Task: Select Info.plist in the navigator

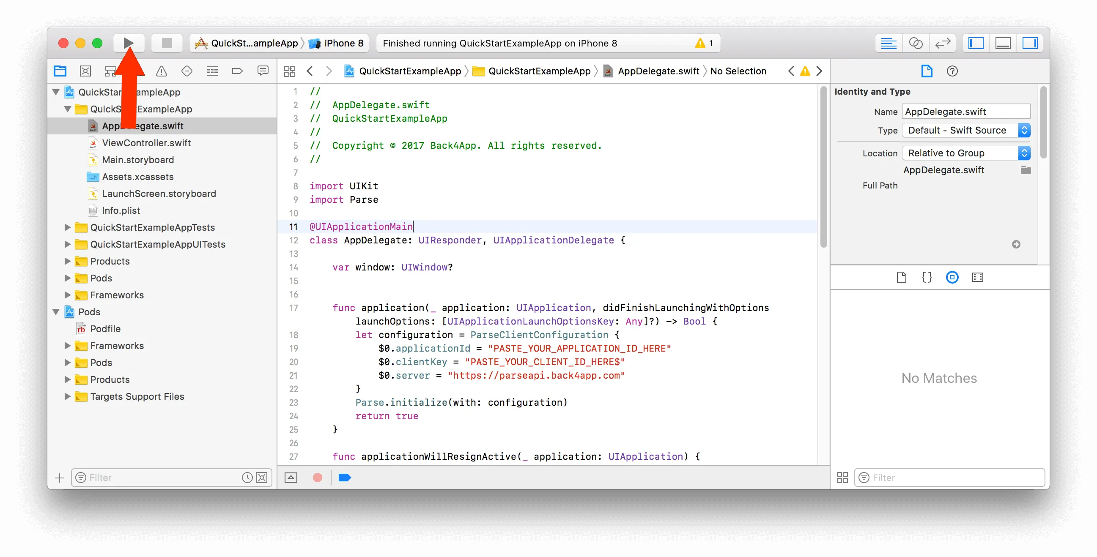Action: (x=121, y=210)
